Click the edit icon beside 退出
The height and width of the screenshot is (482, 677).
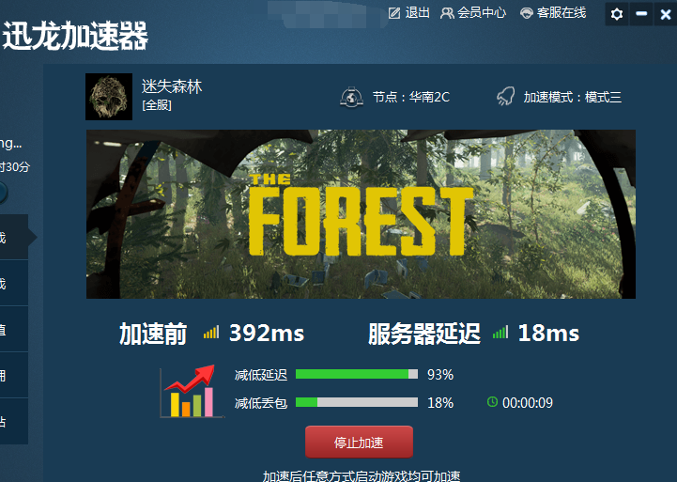pyautogui.click(x=394, y=13)
